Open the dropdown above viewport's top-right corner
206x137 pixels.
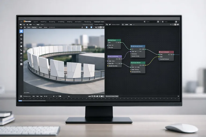click(99, 24)
